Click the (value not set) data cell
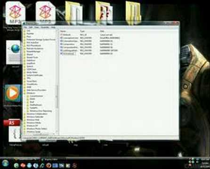210x169 pixels. click(106, 35)
